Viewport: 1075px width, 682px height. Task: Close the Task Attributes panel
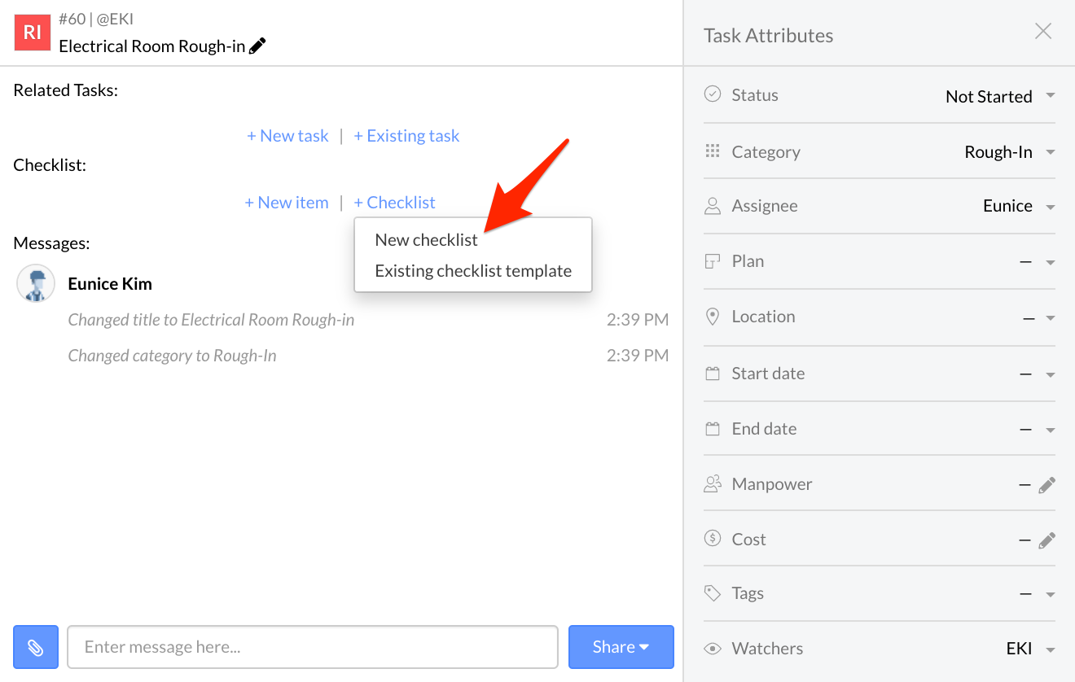click(x=1042, y=32)
